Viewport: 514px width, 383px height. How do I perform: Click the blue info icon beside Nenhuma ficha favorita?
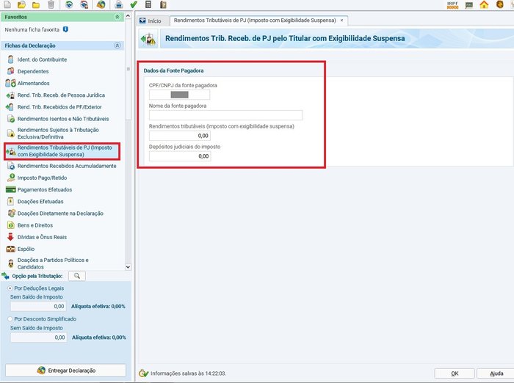coord(65,30)
